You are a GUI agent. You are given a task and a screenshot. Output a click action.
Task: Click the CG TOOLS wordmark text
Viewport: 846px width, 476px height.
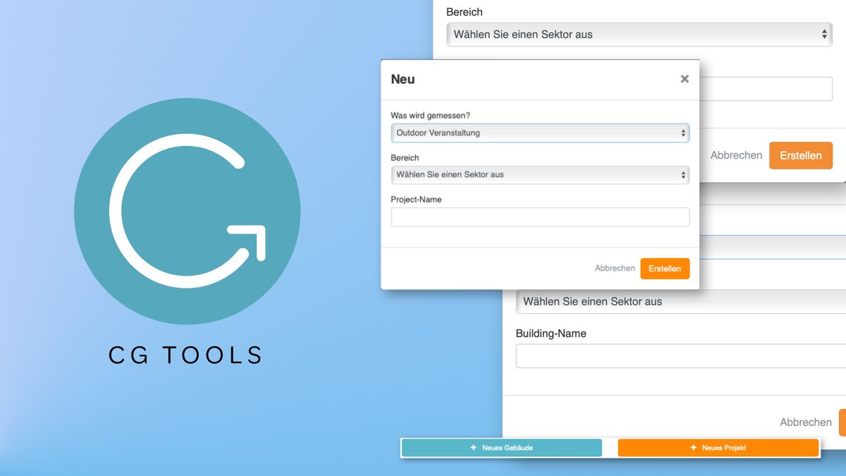tap(185, 355)
